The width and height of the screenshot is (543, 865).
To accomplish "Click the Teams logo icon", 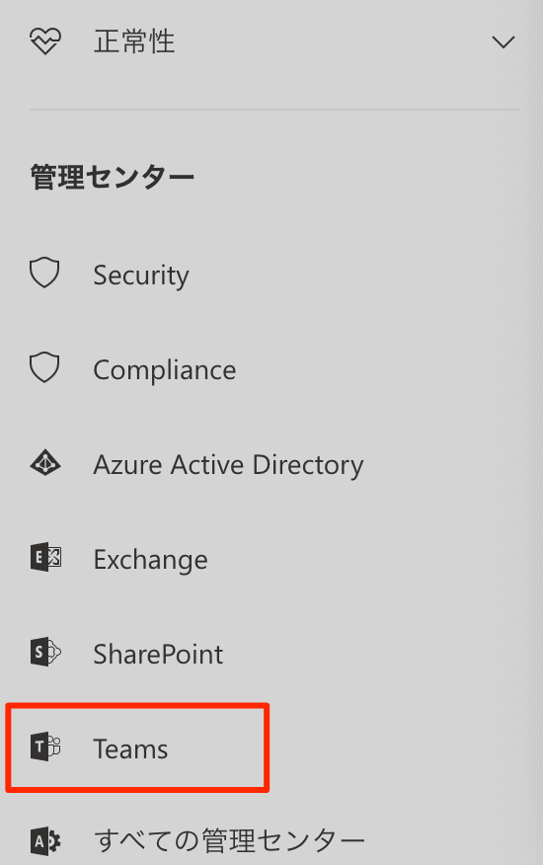I will click(x=45, y=747).
